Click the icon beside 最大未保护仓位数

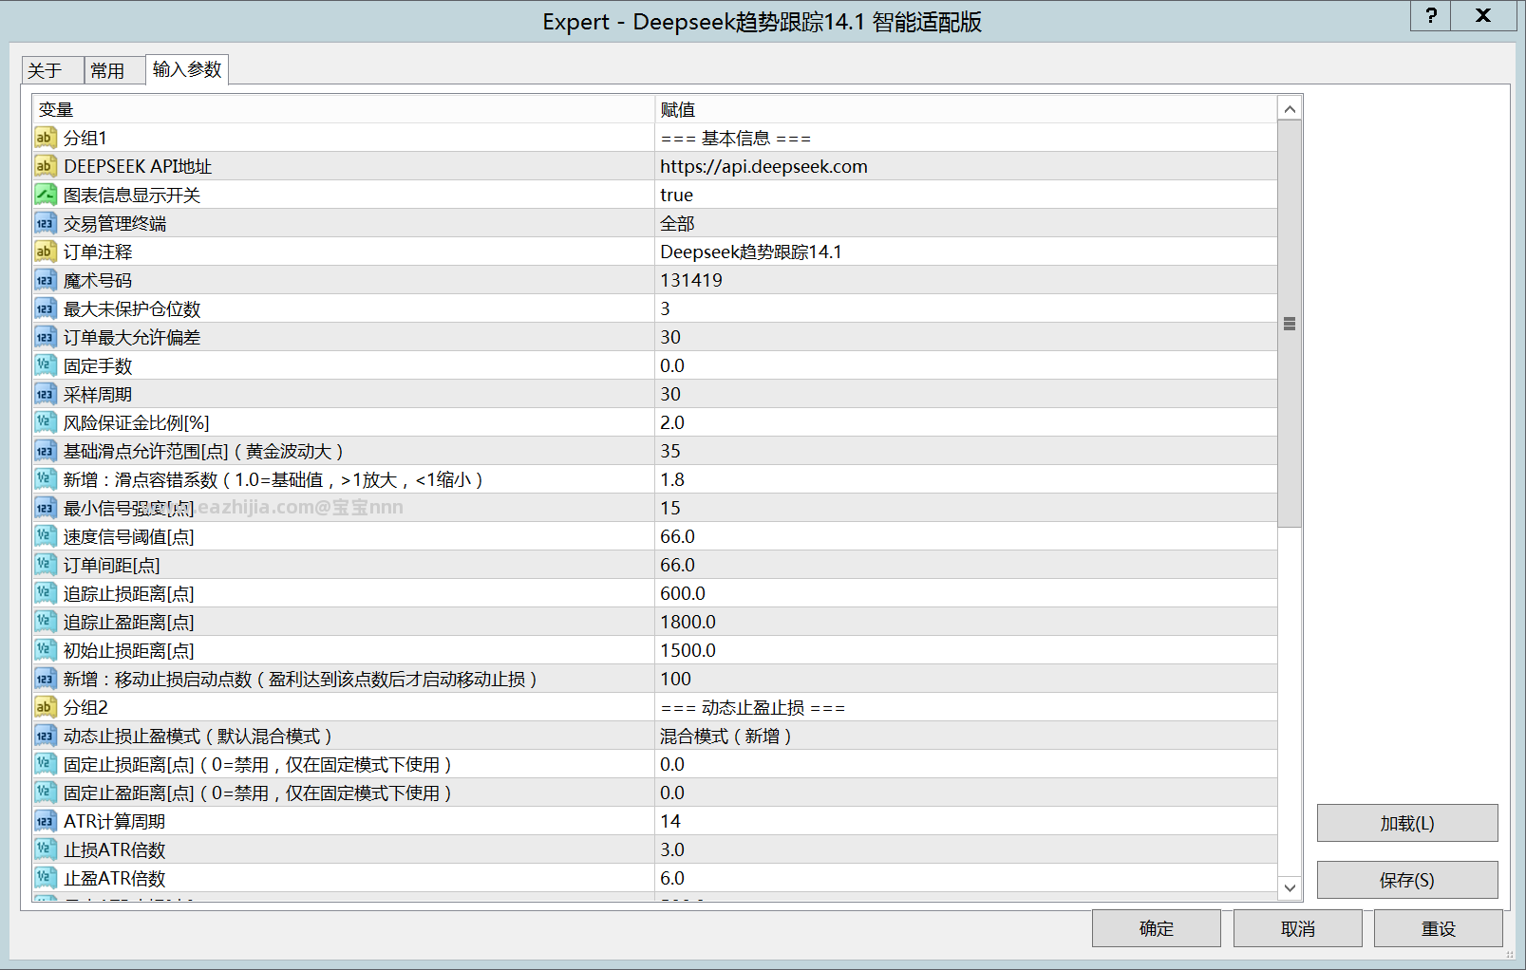coord(45,308)
